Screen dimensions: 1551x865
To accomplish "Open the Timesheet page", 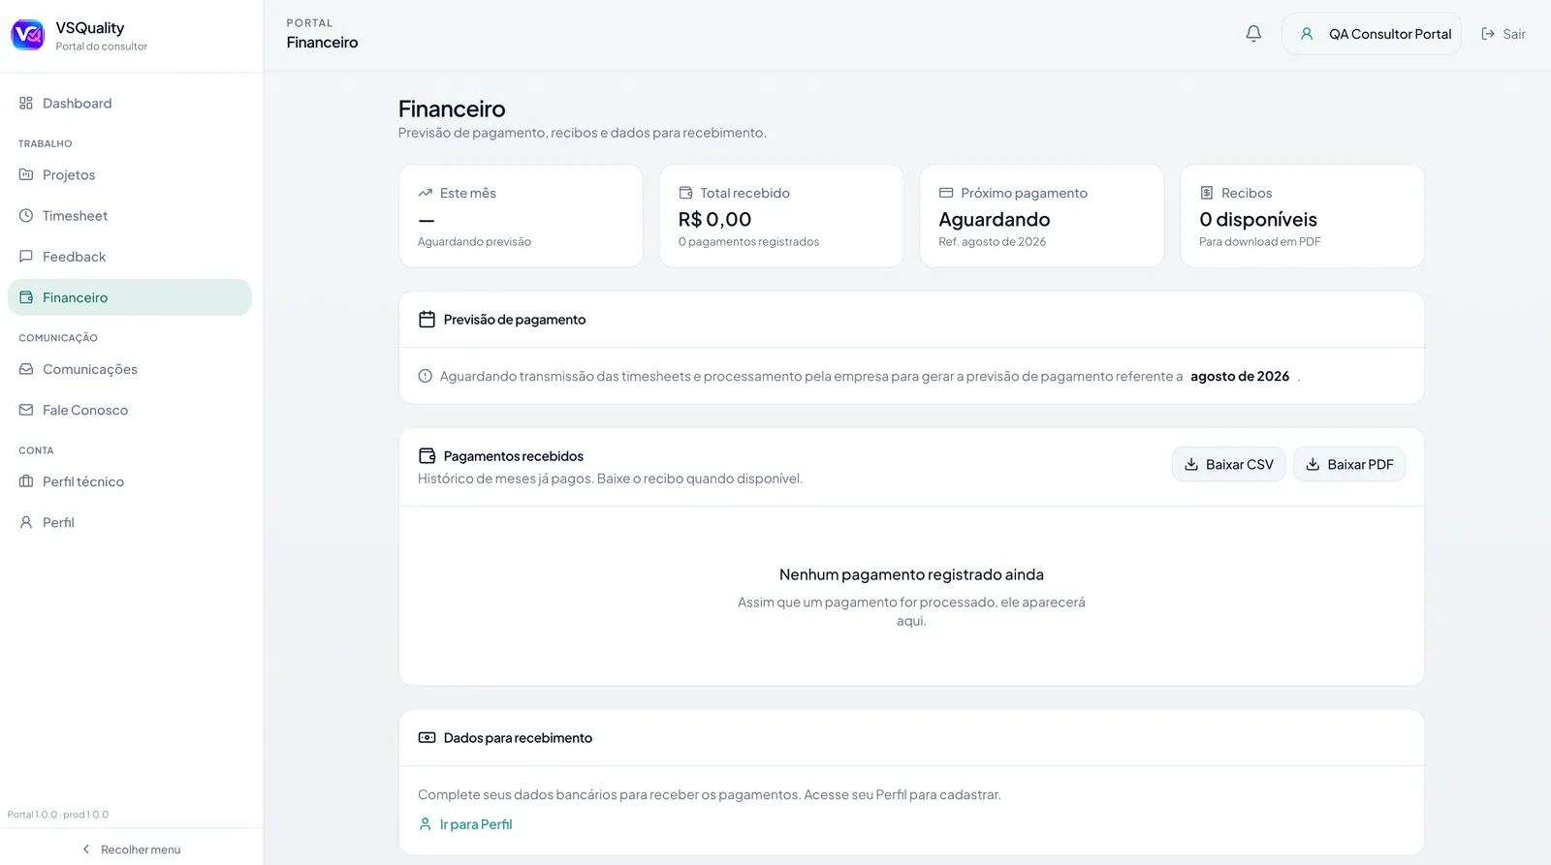I will pyautogui.click(x=130, y=216).
